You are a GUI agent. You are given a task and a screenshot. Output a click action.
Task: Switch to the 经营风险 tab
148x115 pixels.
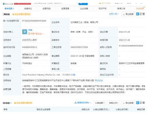click(46, 9)
